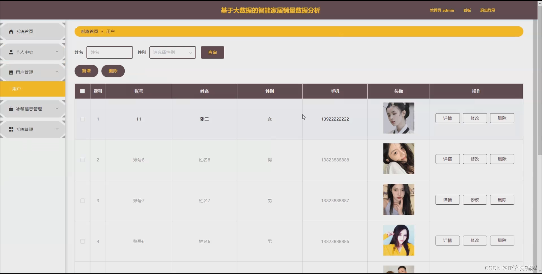
Task: Click 系统首页 in the breadcrumb
Action: (x=89, y=31)
